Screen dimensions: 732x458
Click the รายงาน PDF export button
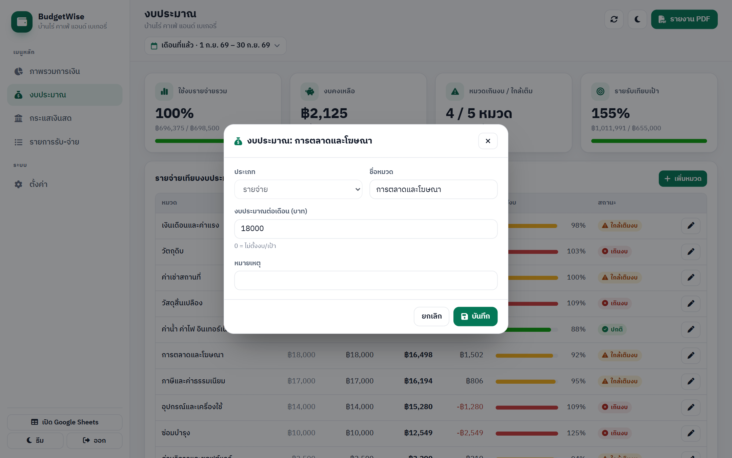684,19
